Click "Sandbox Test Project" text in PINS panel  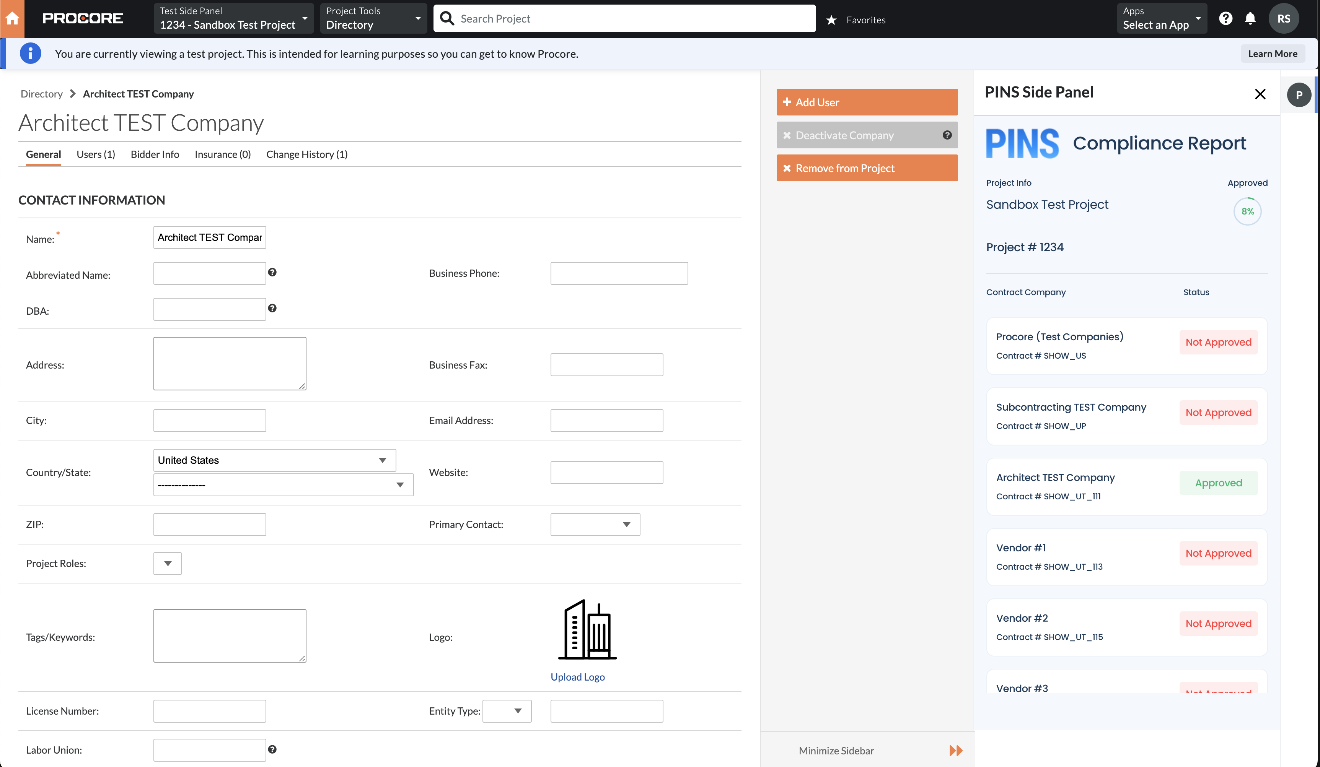click(x=1047, y=205)
